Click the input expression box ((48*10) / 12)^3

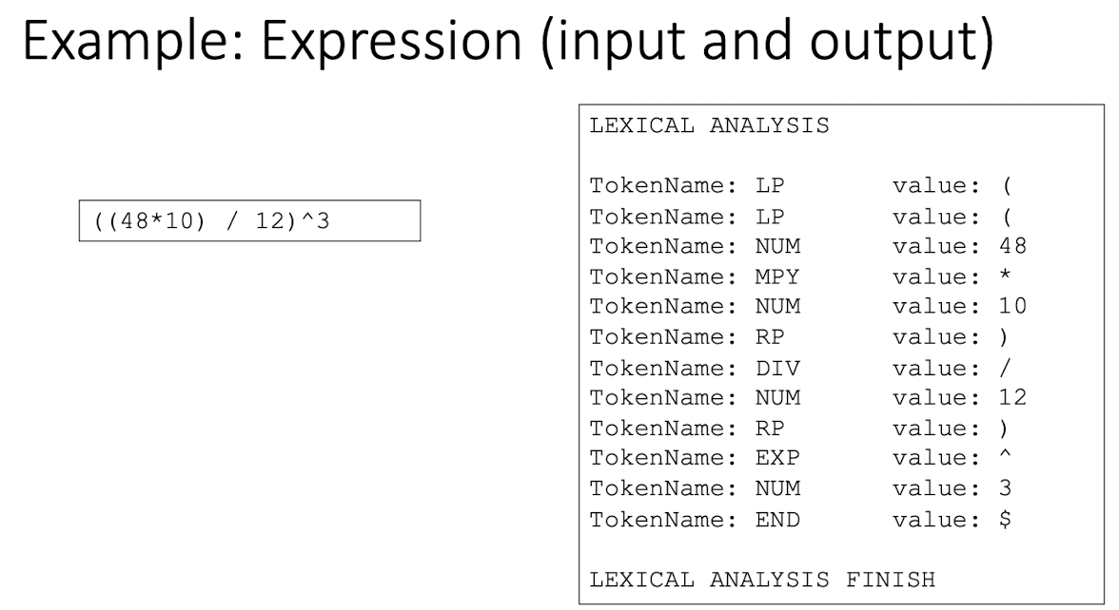click(x=249, y=220)
